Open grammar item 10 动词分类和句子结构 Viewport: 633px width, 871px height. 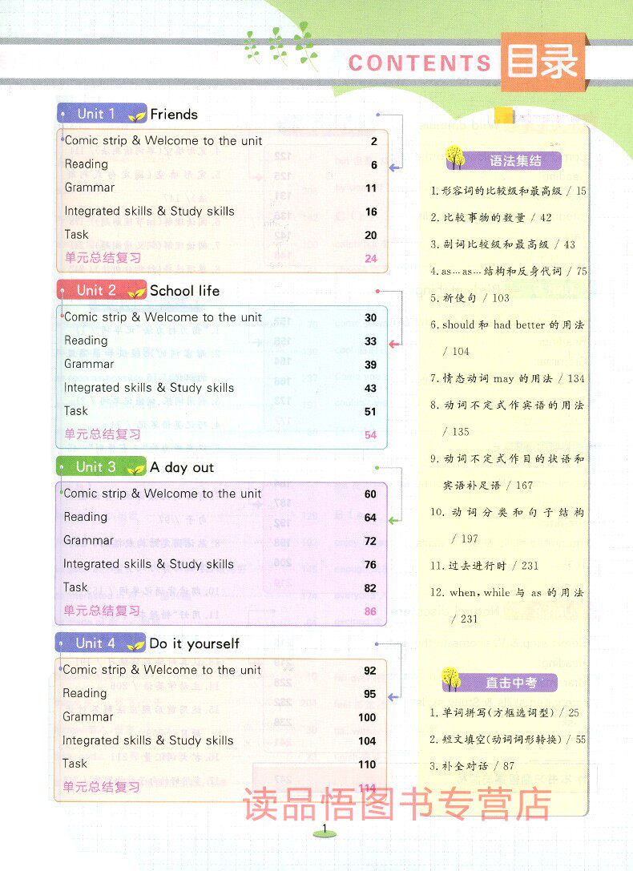tap(507, 526)
